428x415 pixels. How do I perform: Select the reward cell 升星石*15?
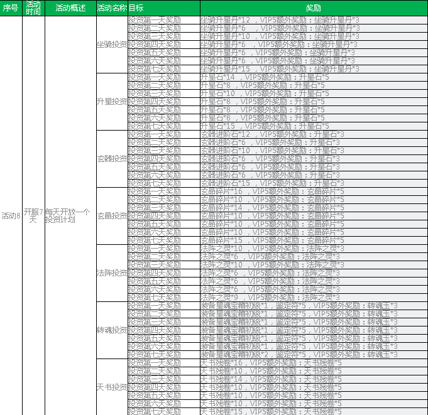coord(314,126)
